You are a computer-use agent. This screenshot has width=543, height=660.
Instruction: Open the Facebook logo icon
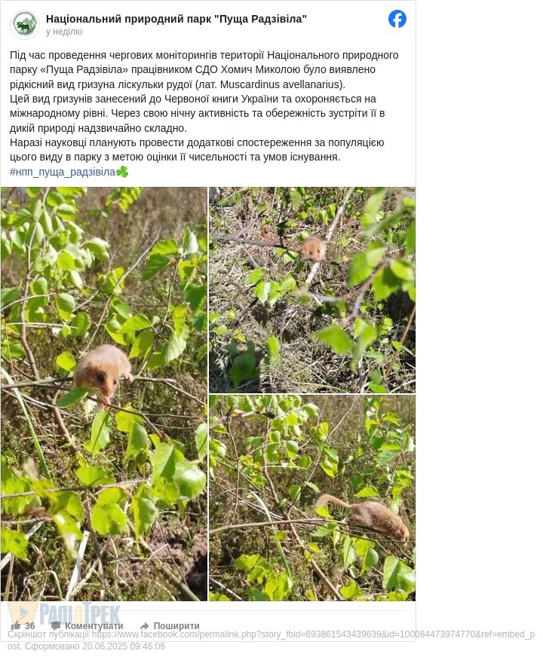pos(397,19)
